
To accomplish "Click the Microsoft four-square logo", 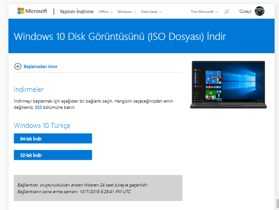I will tap(21, 12).
